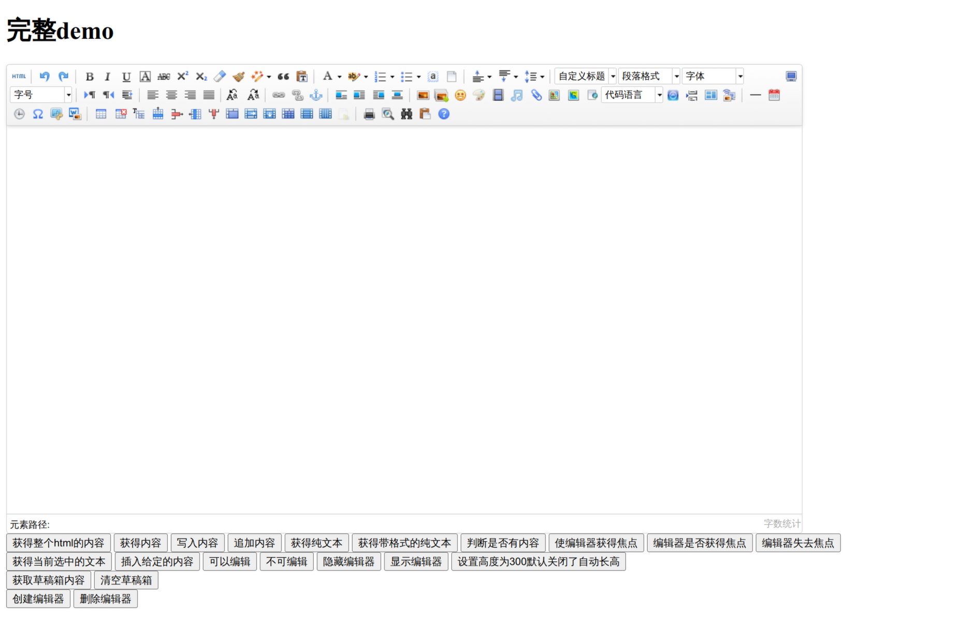Insert a table
The width and height of the screenshot is (974, 639).
[101, 114]
